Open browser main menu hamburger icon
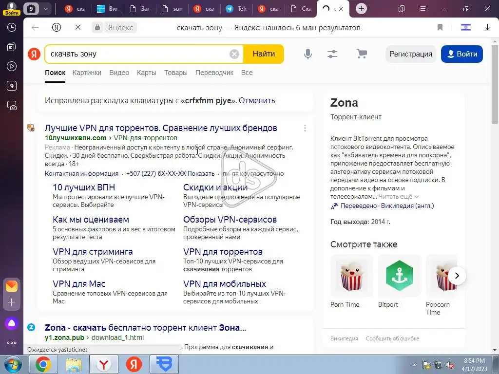The image size is (499, 374). coord(423,9)
